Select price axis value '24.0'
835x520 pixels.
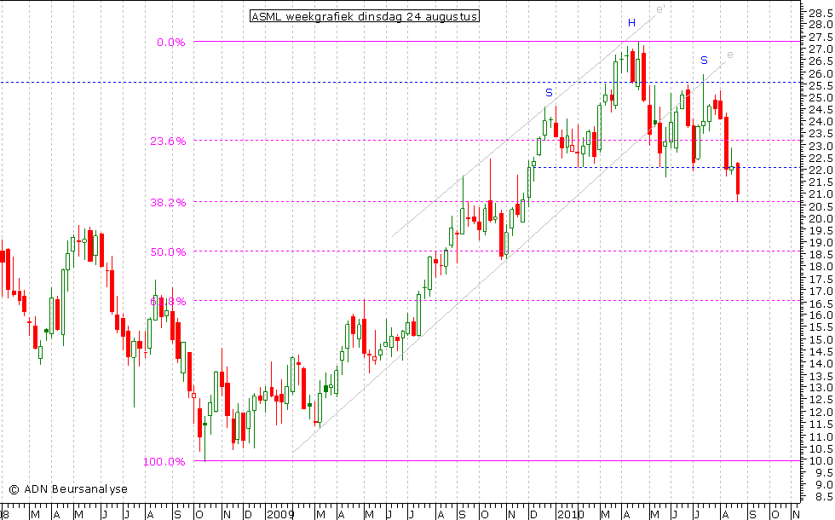click(x=821, y=121)
